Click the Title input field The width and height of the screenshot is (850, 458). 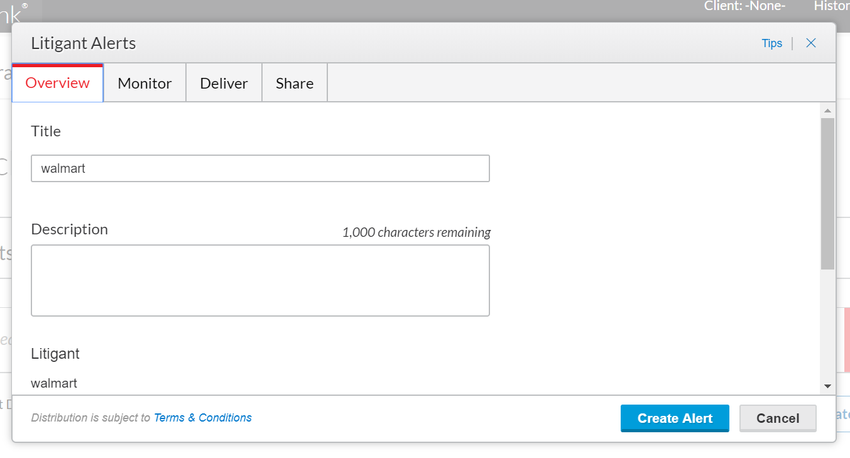coord(260,168)
